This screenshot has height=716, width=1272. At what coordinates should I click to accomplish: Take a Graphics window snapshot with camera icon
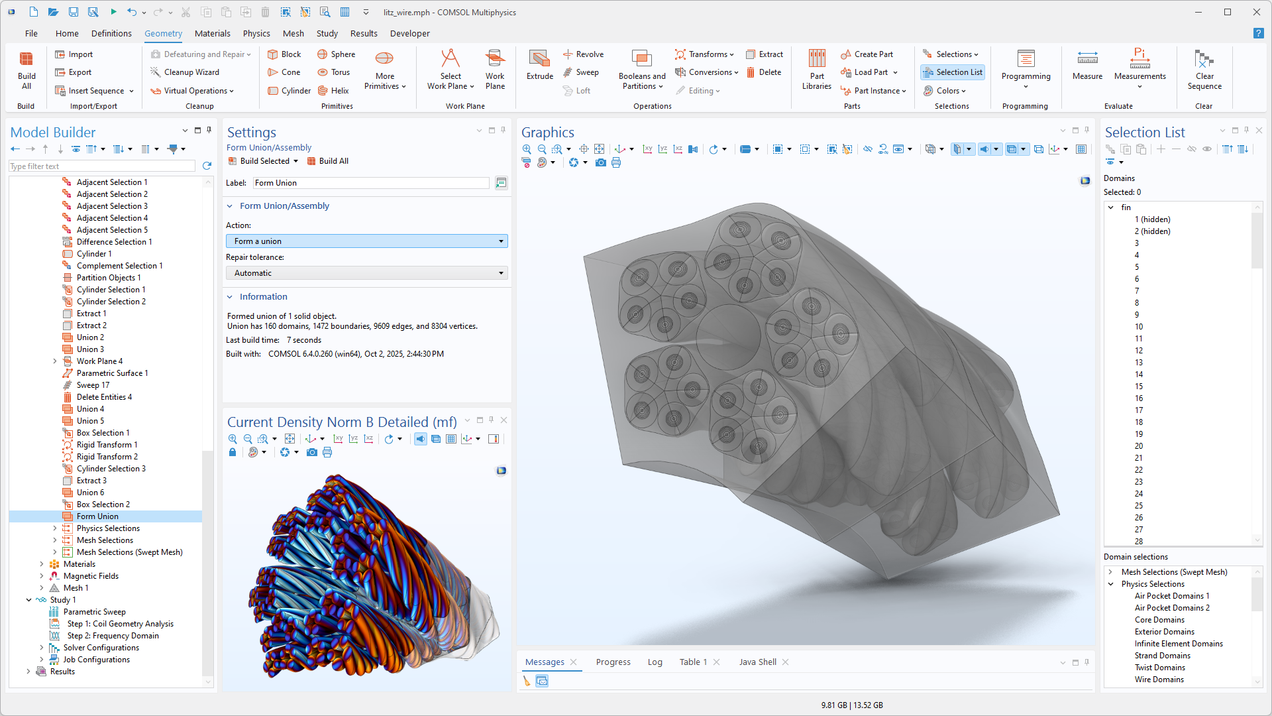[x=600, y=163]
